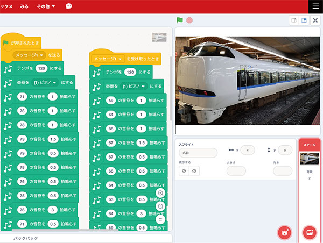The image size is (323, 243).
Task: Open the その他 menu
Action: point(46,6)
